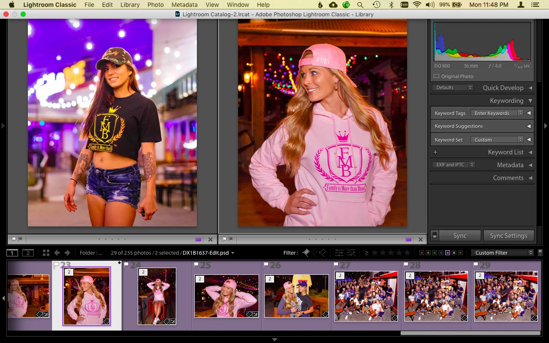Click the Sync Settings button
This screenshot has width=549, height=343.
point(509,236)
